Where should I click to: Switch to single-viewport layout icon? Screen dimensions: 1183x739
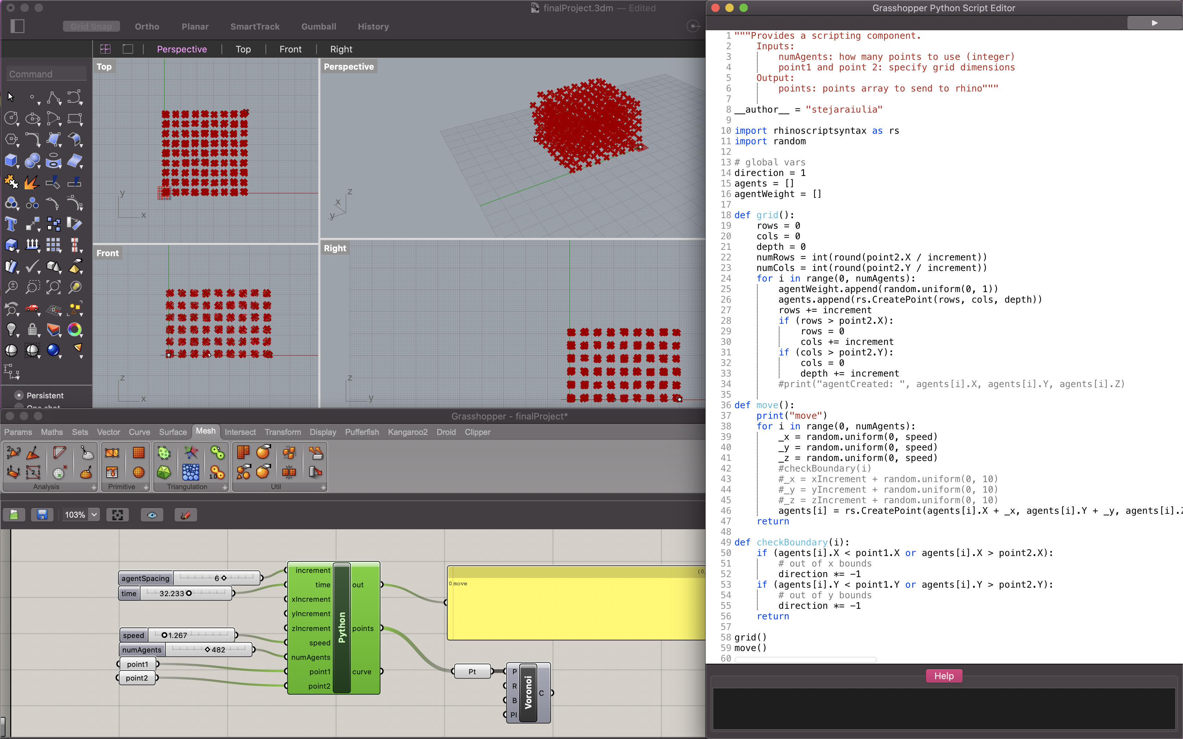tap(127, 49)
